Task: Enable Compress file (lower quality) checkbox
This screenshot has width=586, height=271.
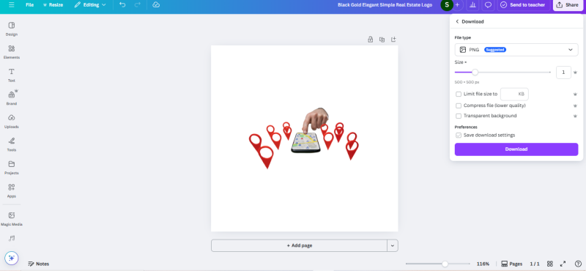Action: [459, 105]
